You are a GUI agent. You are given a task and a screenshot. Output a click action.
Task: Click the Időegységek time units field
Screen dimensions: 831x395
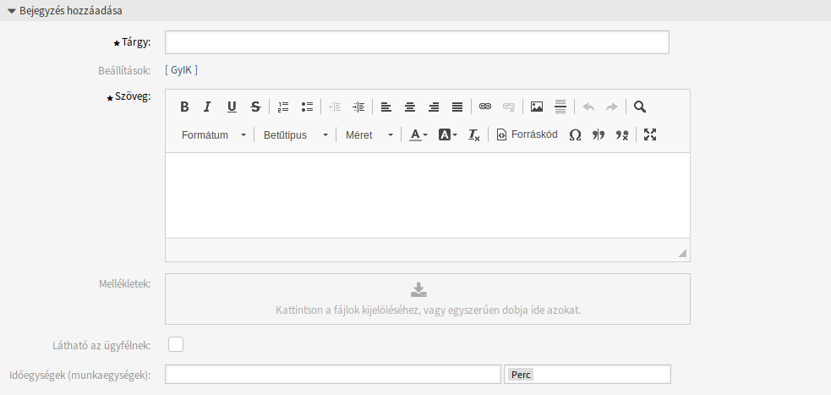coord(333,375)
